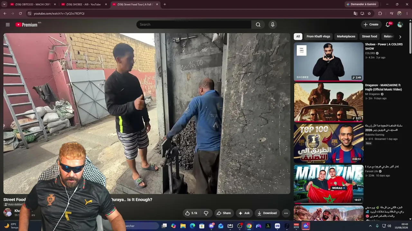Open Farouk Life MANZINE video thumbnail
The image size is (412, 231).
click(329, 184)
